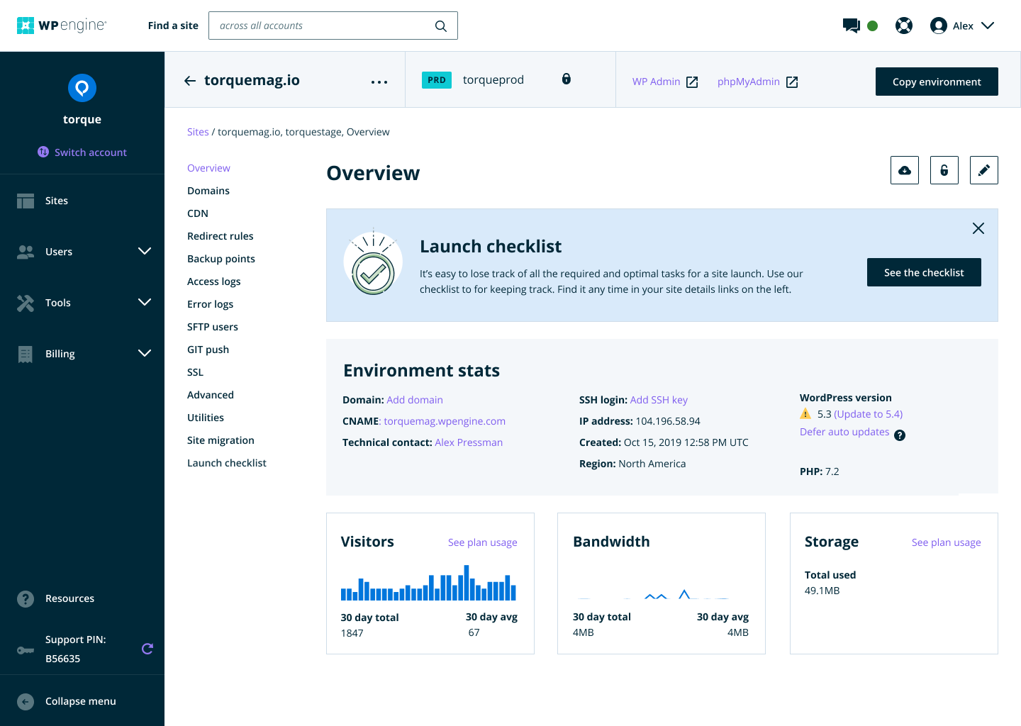1021x726 pixels.
Task: Click the WP Engine logo
Action: (x=61, y=26)
